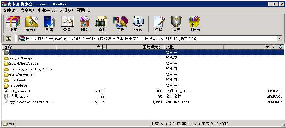Go up one folder level button

[x=8, y=38]
